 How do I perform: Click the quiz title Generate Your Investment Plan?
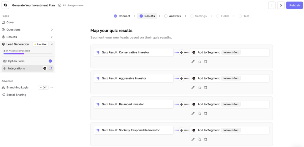[33, 5]
